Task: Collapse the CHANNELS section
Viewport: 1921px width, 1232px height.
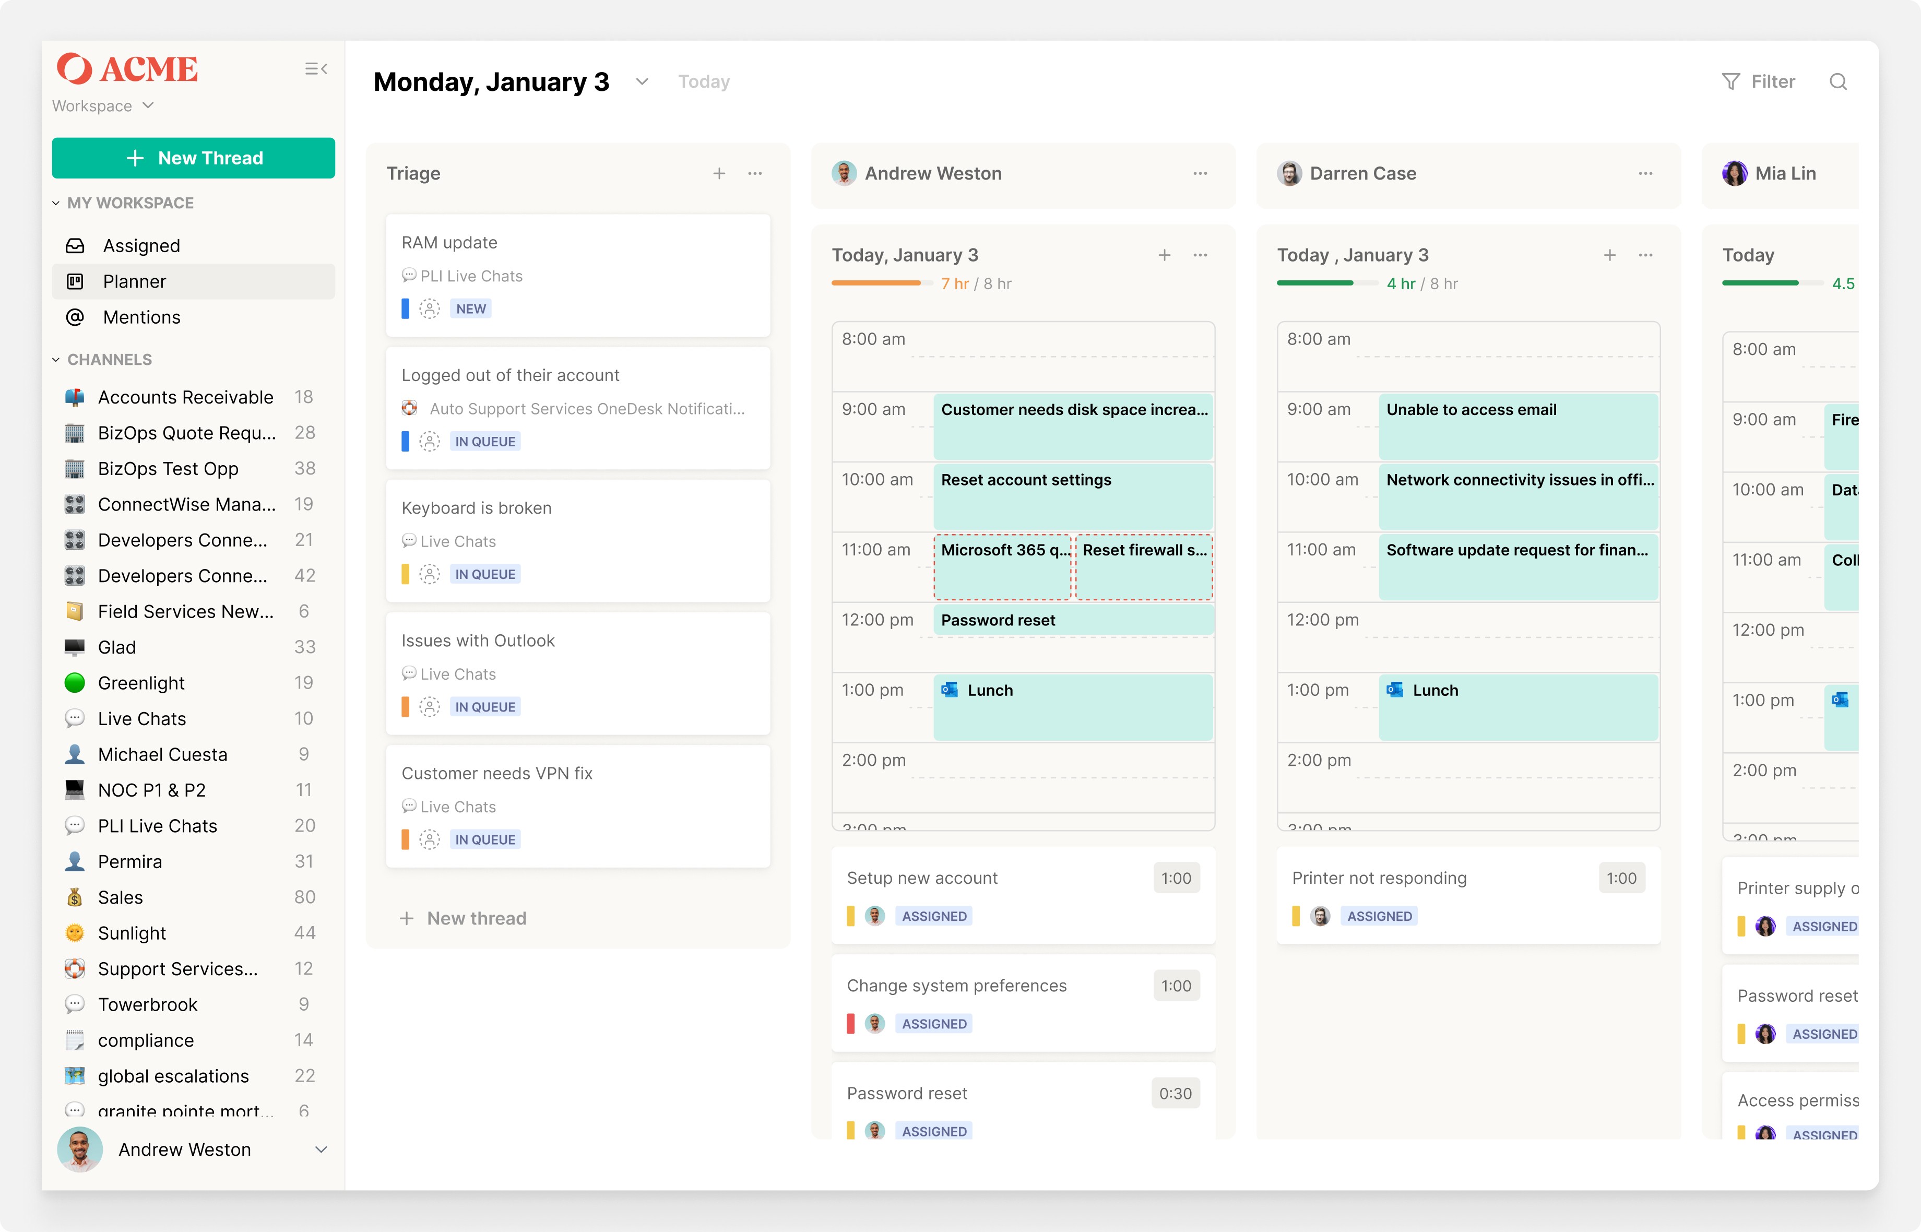Action: [56, 360]
